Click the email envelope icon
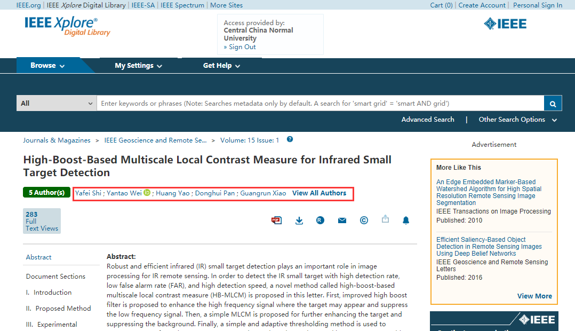 tap(342, 220)
